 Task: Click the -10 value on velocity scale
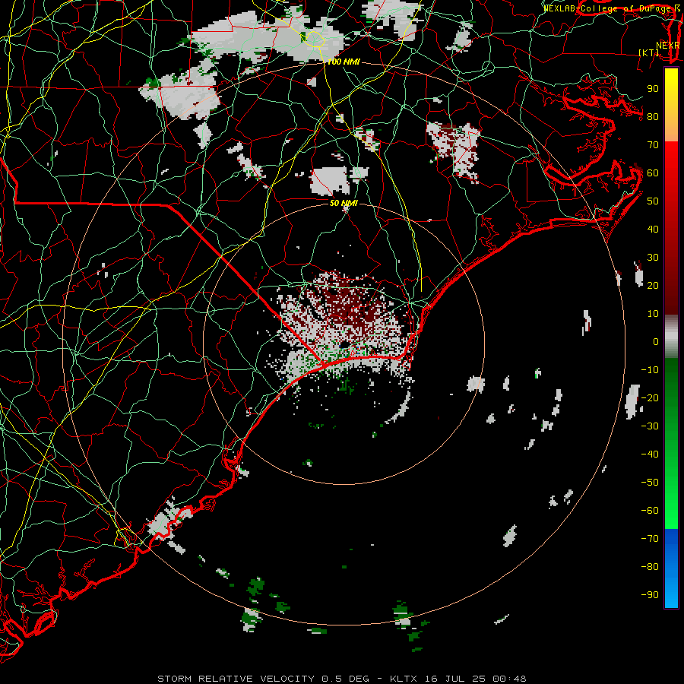[x=650, y=370]
